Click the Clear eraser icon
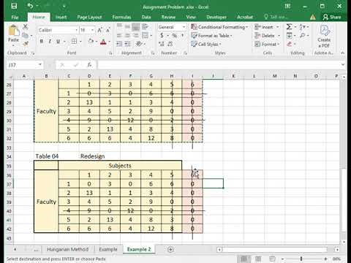 pos(290,44)
